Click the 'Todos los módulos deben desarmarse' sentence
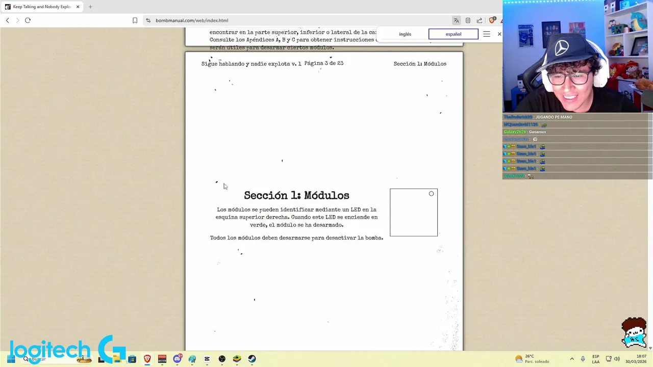Viewport: 653px width, 367px height. pyautogui.click(x=296, y=238)
